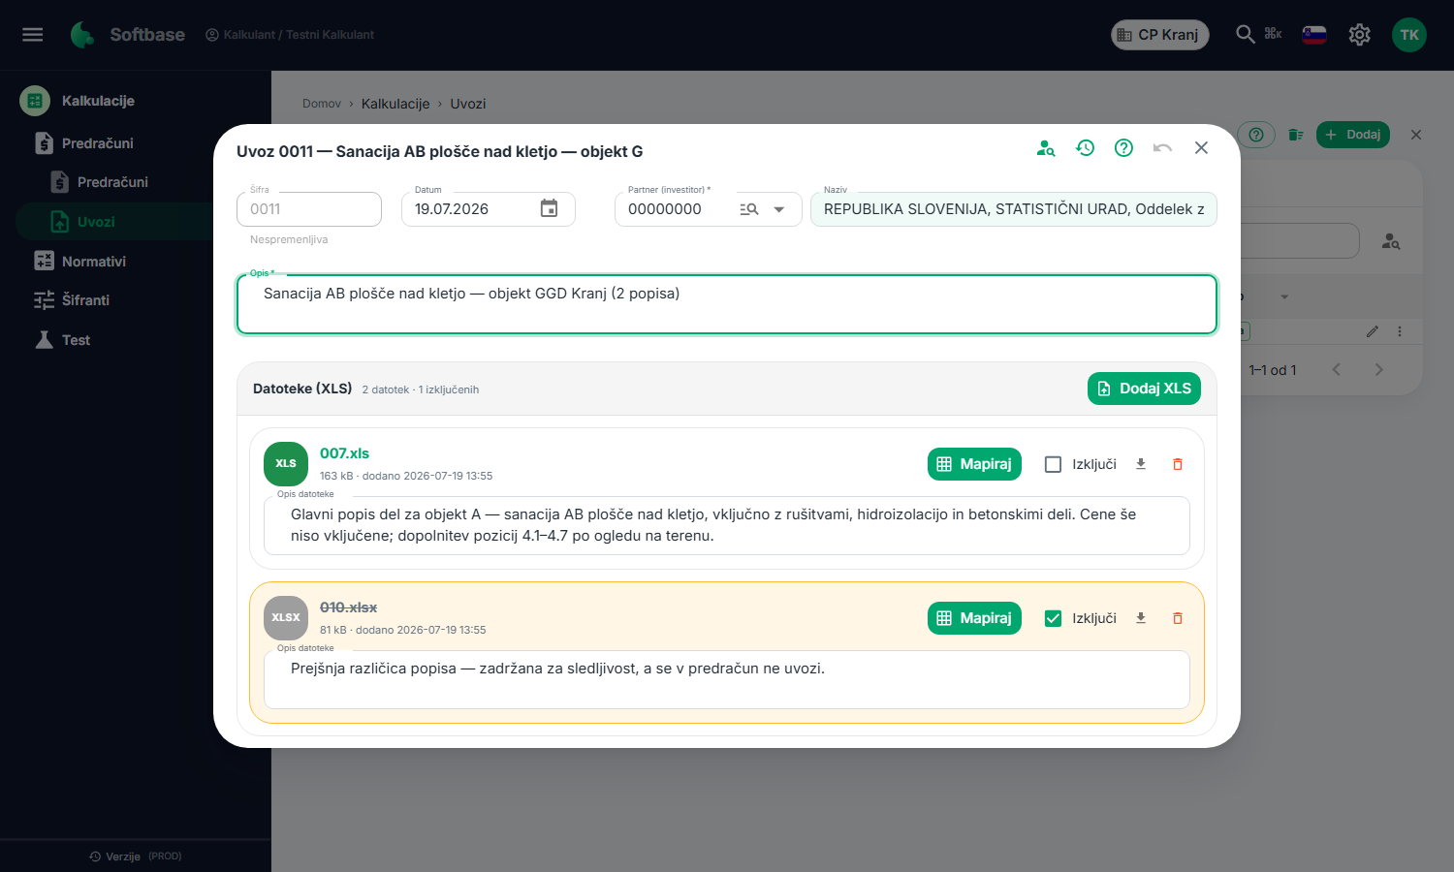
Task: Click the help icon behind the dialog
Action: [x=1256, y=135]
